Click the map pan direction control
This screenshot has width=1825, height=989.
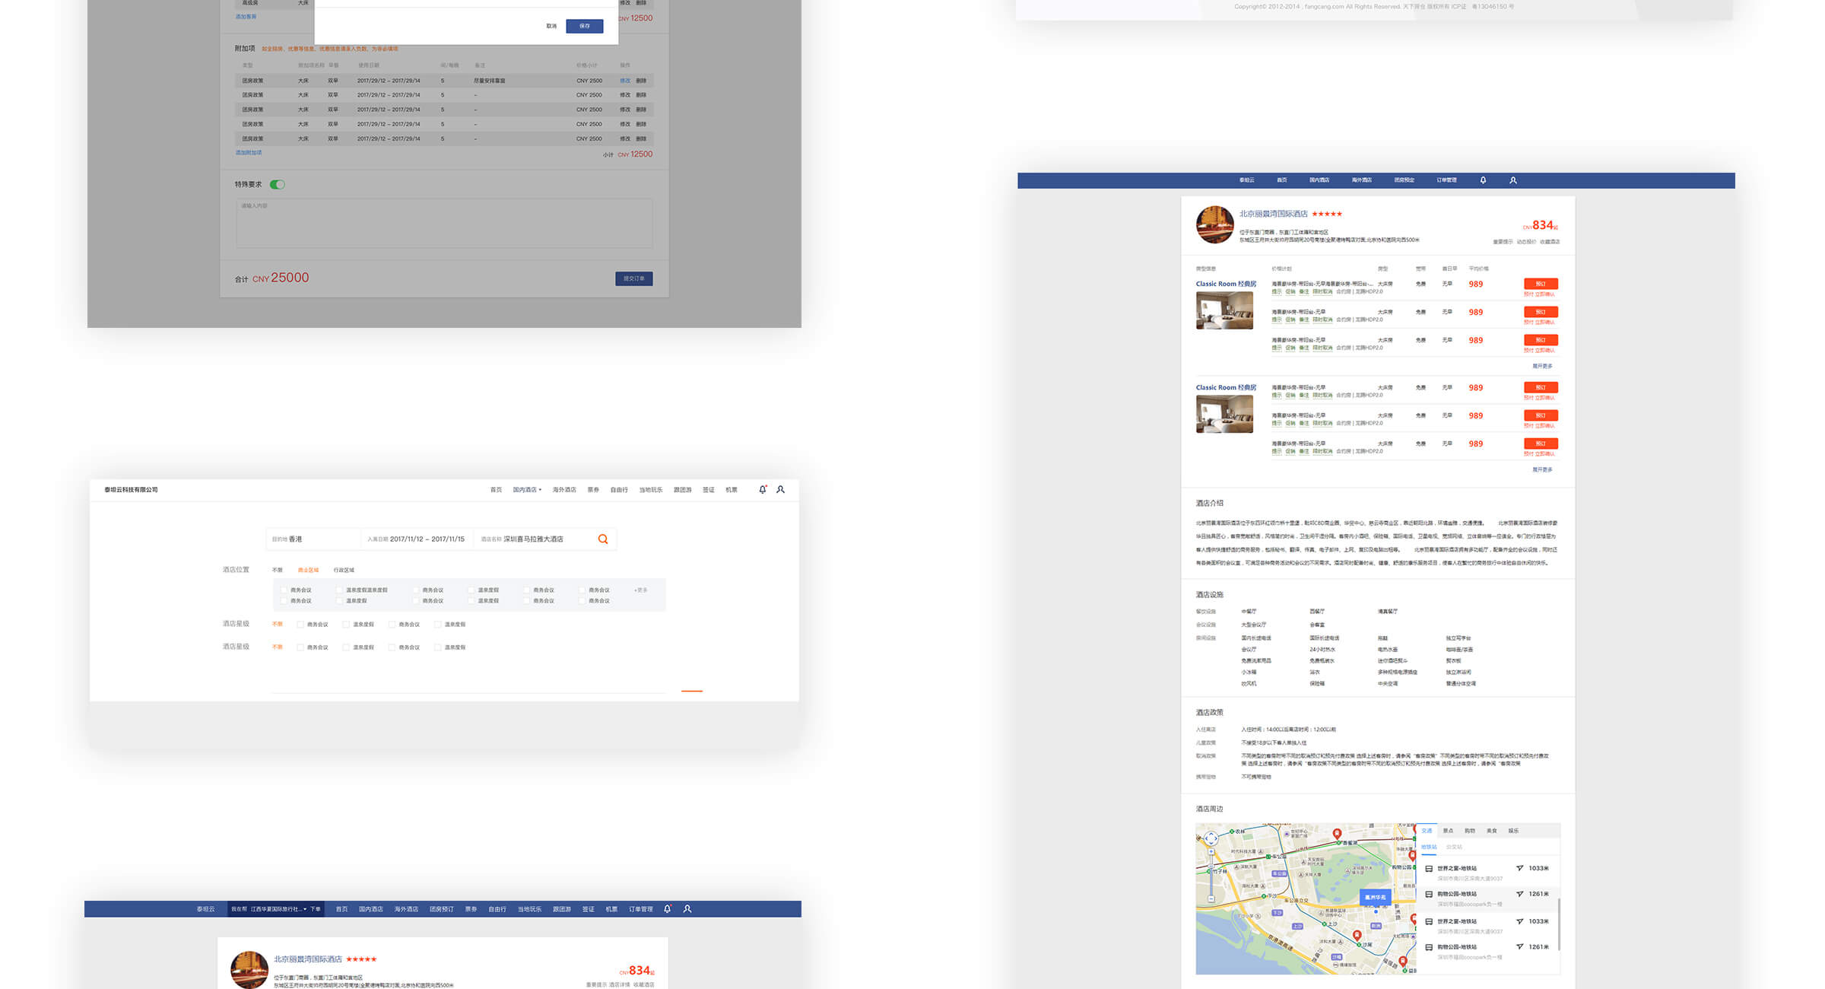pyautogui.click(x=1211, y=838)
